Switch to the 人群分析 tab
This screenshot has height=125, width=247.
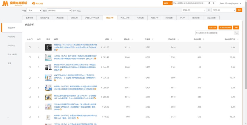pos(140,18)
